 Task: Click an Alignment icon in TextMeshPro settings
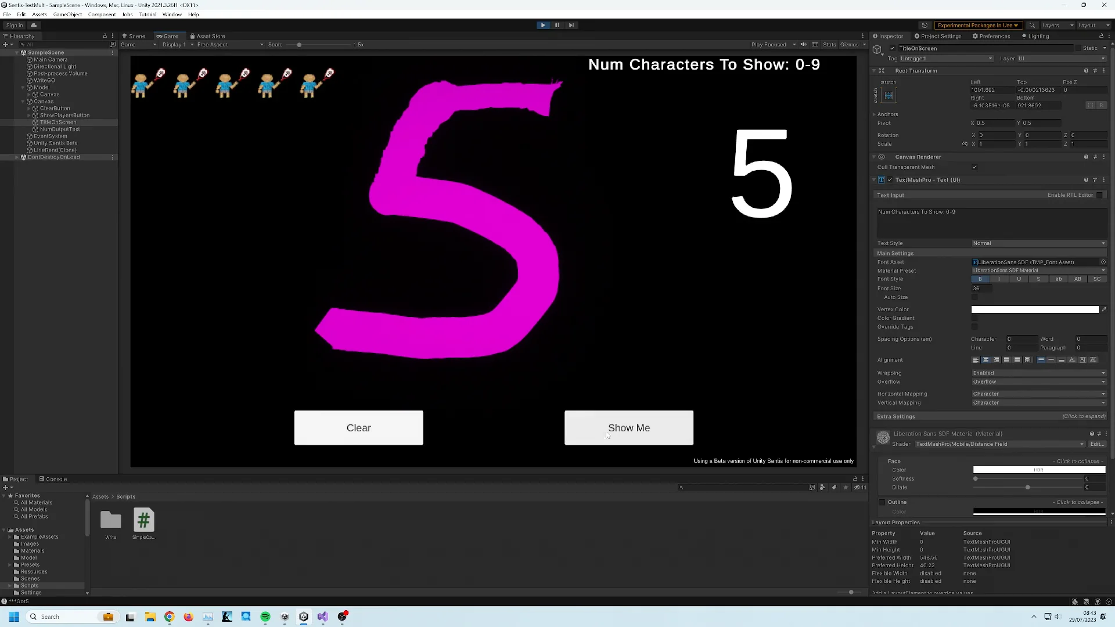(976, 360)
